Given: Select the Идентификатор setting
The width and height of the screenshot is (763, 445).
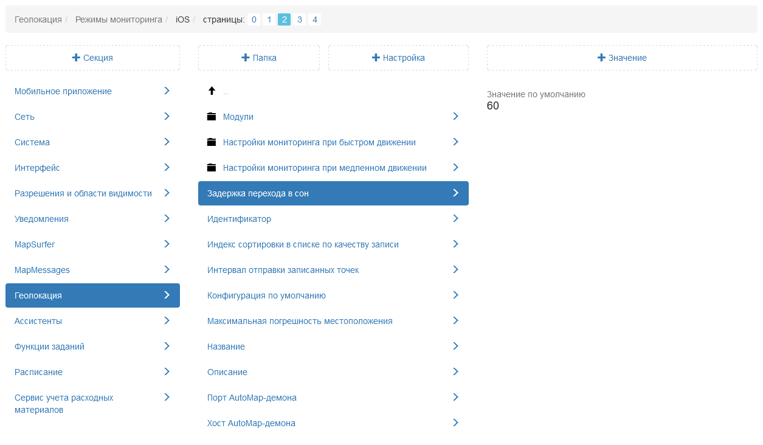Looking at the screenshot, I should pos(333,219).
